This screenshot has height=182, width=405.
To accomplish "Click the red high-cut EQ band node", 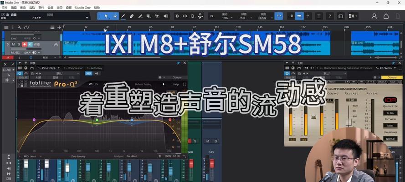I will point(170,120).
